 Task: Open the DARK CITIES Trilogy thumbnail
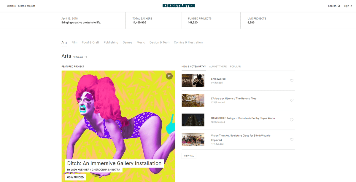pyautogui.click(x=193, y=120)
